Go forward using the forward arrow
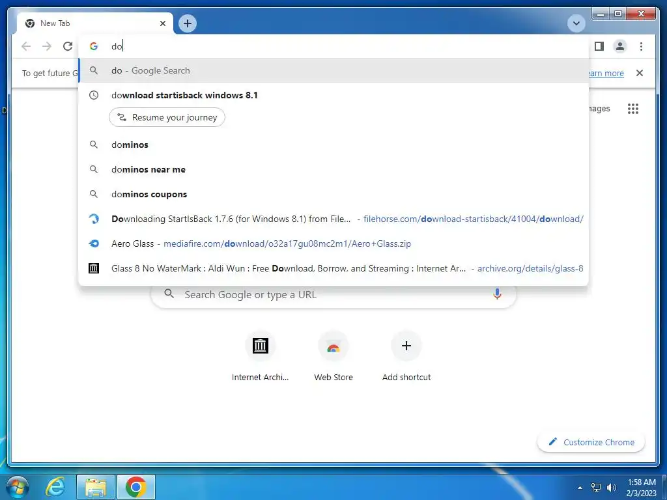The width and height of the screenshot is (667, 500). pos(47,46)
